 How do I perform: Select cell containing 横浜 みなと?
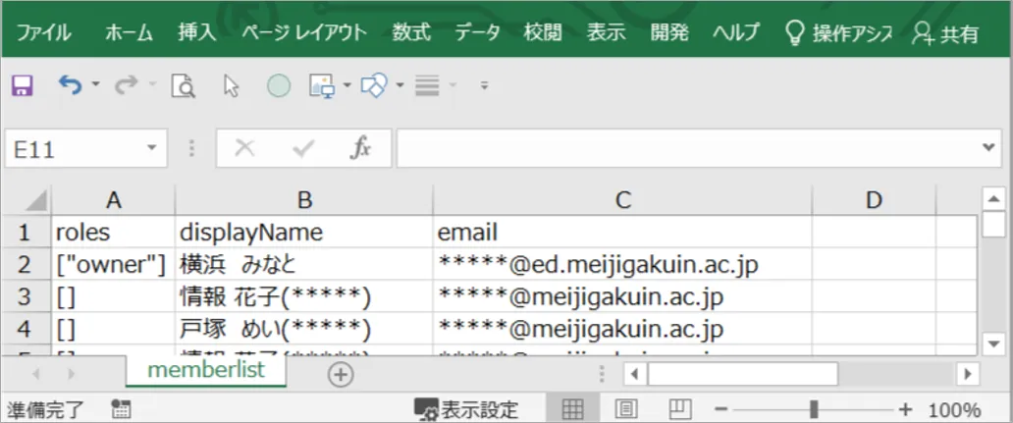(x=304, y=264)
